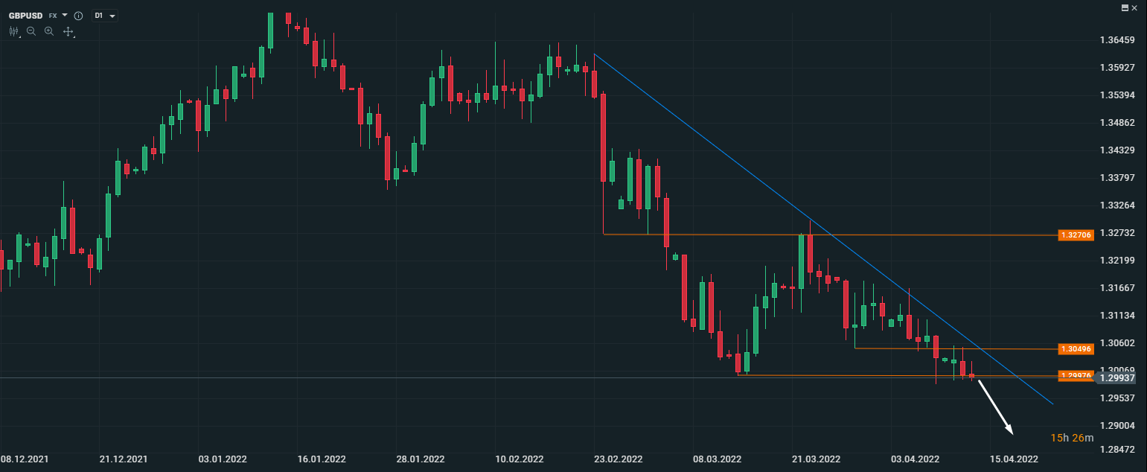The height and width of the screenshot is (472, 1147).
Task: Select the 1.32706 price level label
Action: point(1076,235)
